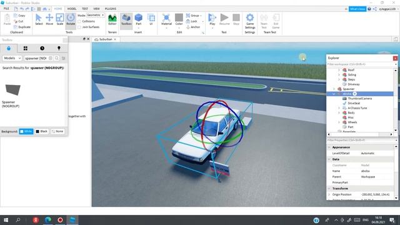Open the Material picker
The width and height of the screenshot is (400, 225).
pos(166,19)
